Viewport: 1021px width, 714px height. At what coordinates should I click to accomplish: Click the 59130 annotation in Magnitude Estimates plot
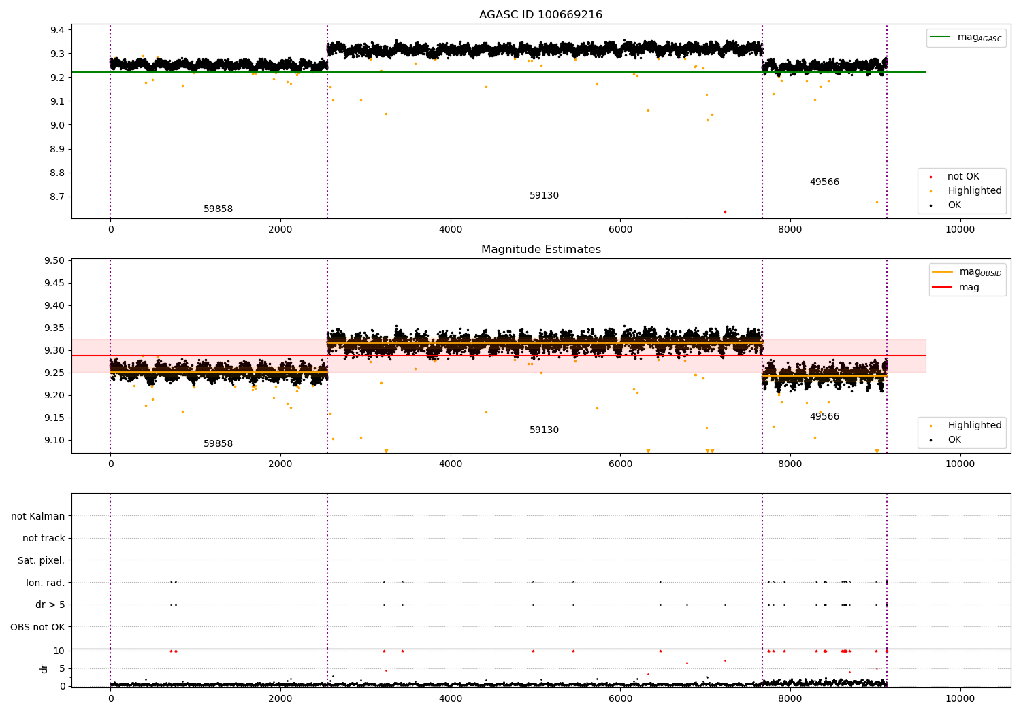(x=544, y=430)
